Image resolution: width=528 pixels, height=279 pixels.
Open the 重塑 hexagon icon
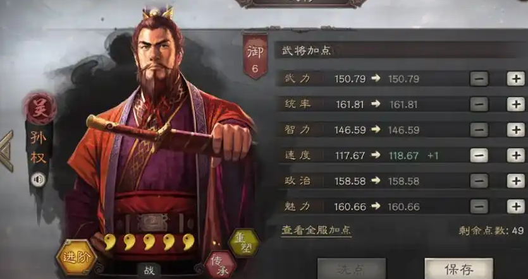244,242
